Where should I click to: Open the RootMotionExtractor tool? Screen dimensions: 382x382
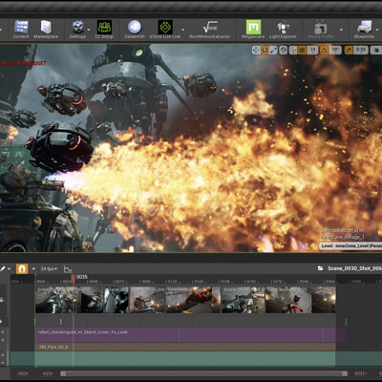tap(210, 30)
